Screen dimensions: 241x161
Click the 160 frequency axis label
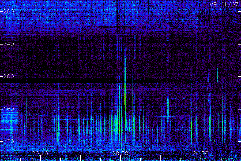9,109
